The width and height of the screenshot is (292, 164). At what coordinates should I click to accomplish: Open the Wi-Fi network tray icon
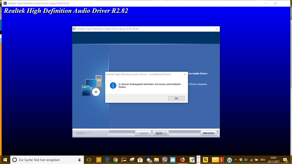coord(252,160)
